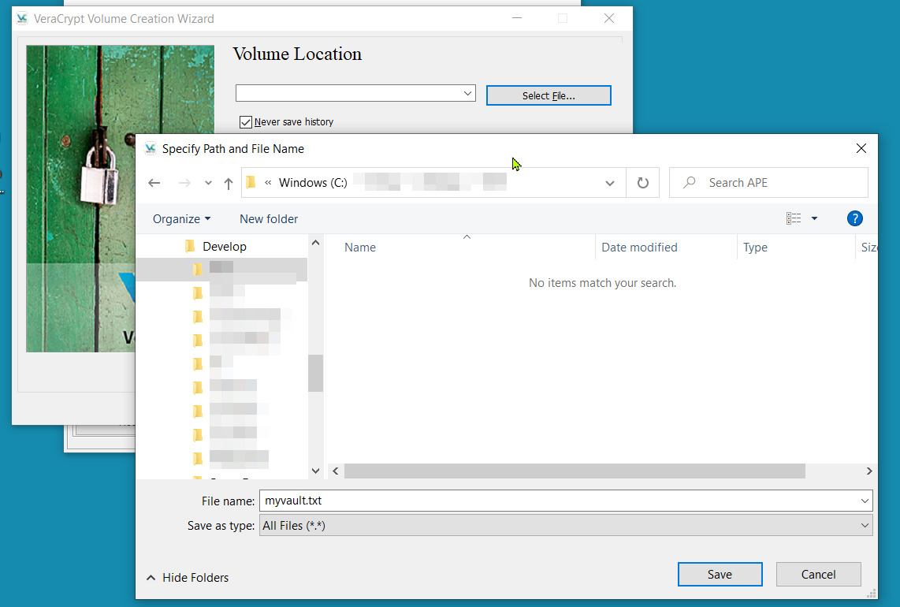Screen dimensions: 900x607
Task: Select the Develop folder in tree
Action: point(225,247)
